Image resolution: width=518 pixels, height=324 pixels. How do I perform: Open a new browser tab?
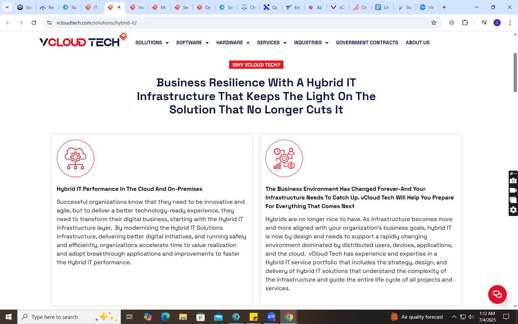444,7
